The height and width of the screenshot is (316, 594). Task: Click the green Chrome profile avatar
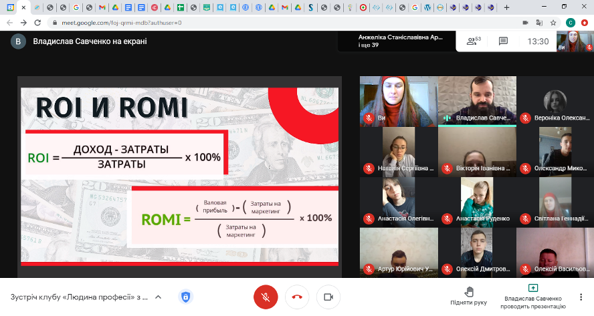(571, 22)
